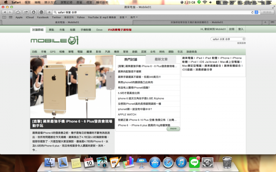This screenshot has width=276, height=172.
Task: Open the iCloud bookmark
Action: tap(30, 17)
